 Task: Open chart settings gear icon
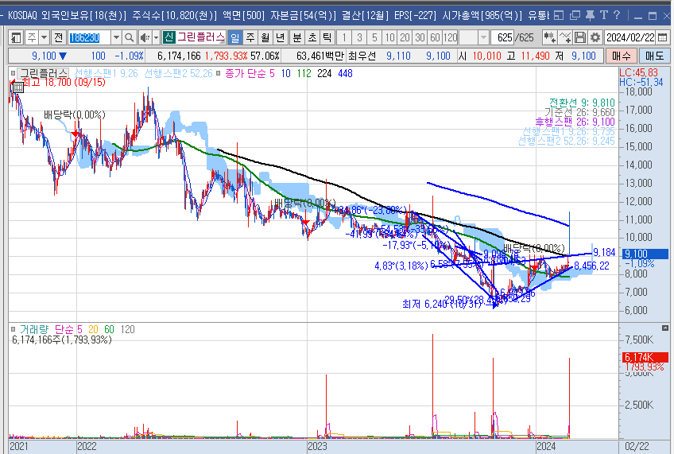pyautogui.click(x=595, y=38)
